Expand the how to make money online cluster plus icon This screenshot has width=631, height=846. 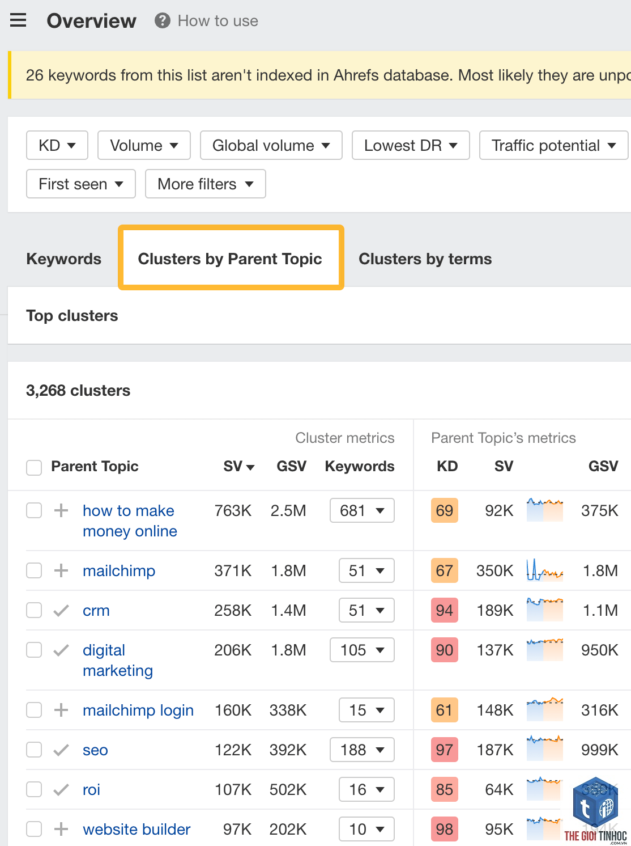coord(61,510)
